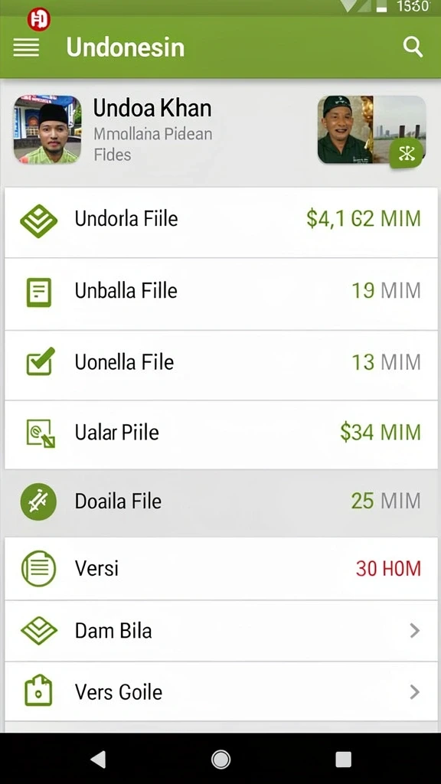Image resolution: width=441 pixels, height=784 pixels.
Task: Tap the edit image icon beside Ualar Piile
Action: click(x=41, y=433)
